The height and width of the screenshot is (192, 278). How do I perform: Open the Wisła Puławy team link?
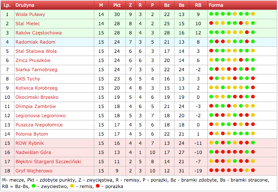(30, 14)
